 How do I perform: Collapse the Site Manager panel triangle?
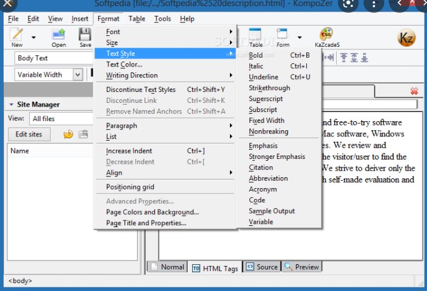11,104
